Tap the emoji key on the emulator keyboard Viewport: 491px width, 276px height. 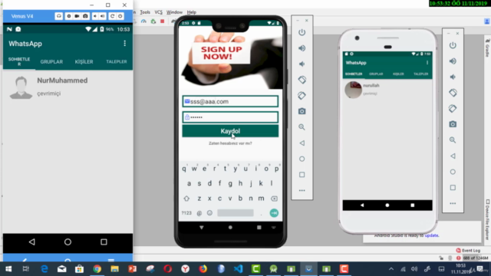pyautogui.click(x=209, y=213)
